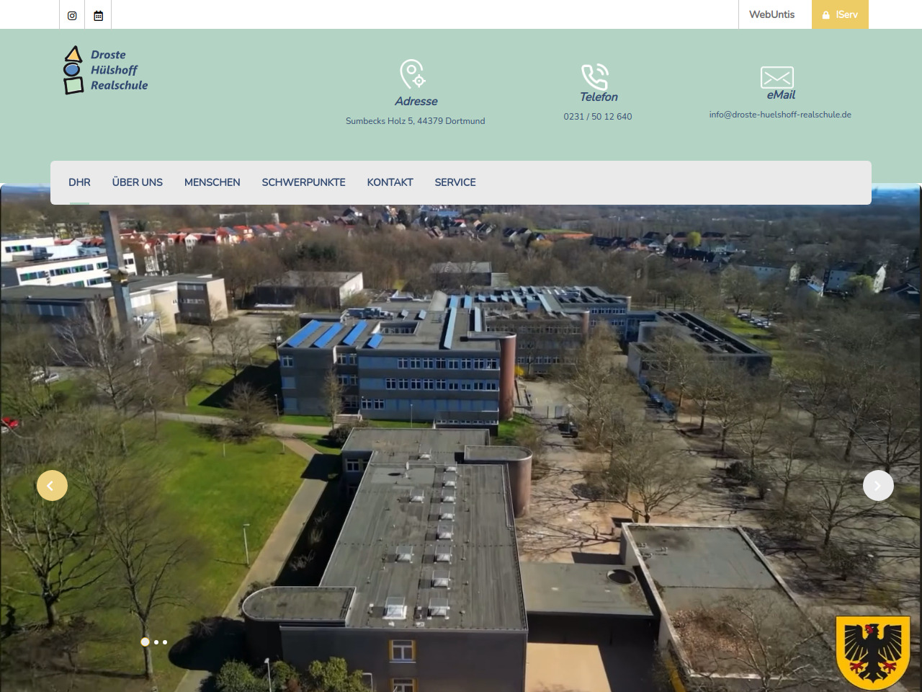Viewport: 922px width, 692px height.
Task: Click the Adresse map pin icon
Action: (x=413, y=74)
